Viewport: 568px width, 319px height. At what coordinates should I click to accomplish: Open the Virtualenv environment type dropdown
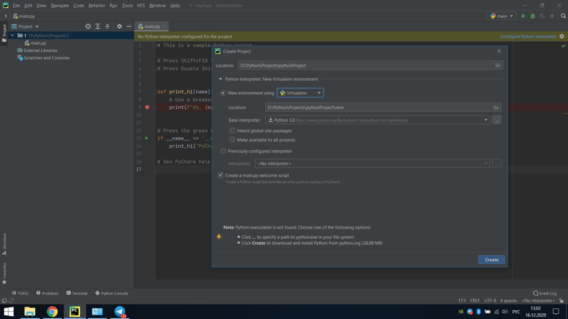tap(300, 93)
